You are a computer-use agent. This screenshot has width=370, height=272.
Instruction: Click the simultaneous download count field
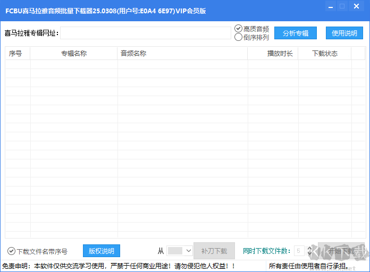299,251
